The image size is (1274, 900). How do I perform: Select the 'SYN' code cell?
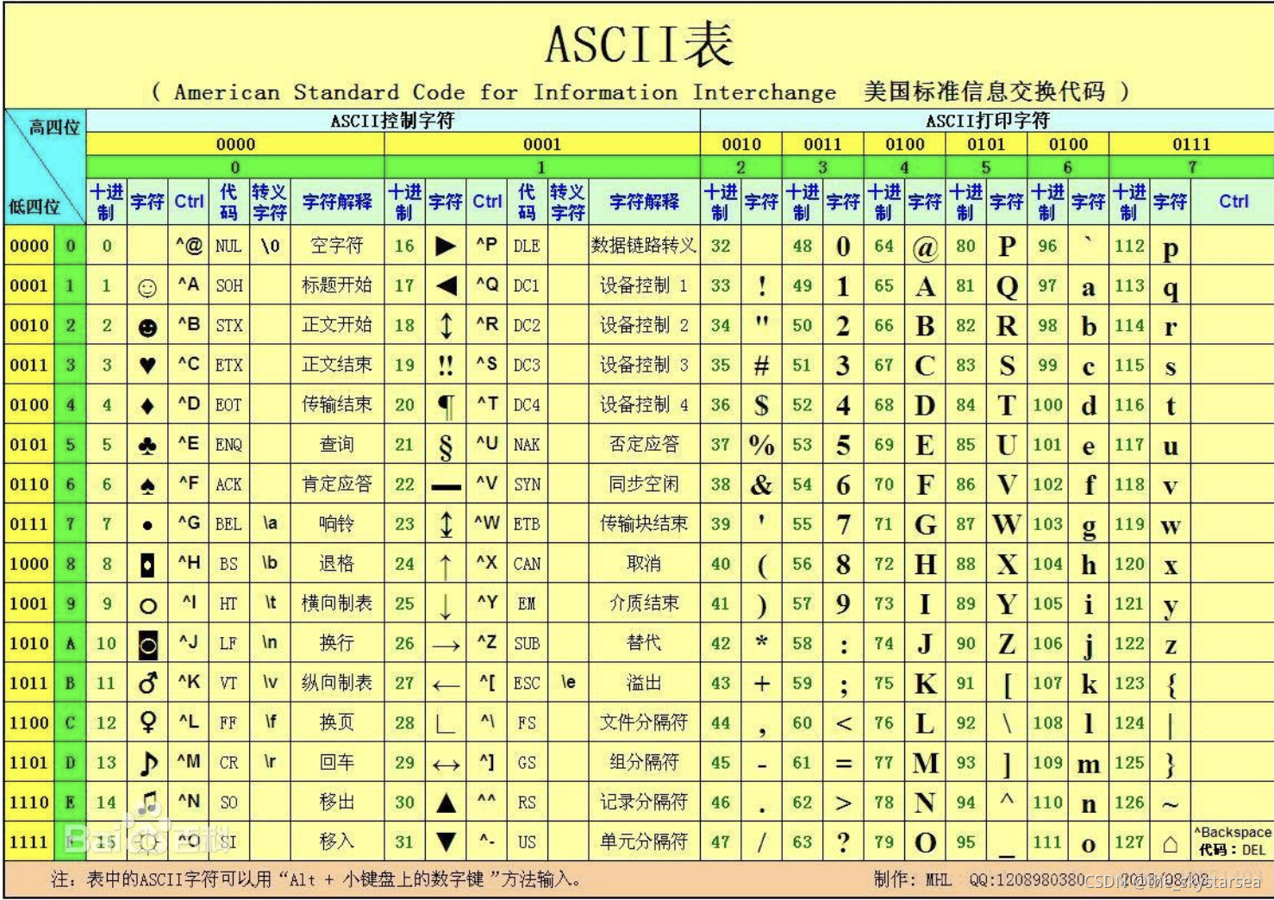[x=527, y=484]
